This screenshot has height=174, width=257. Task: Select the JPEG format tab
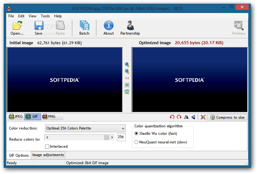16,117
